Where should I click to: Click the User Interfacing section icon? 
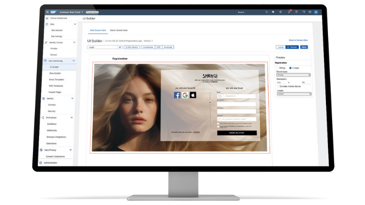pyautogui.click(x=45, y=61)
